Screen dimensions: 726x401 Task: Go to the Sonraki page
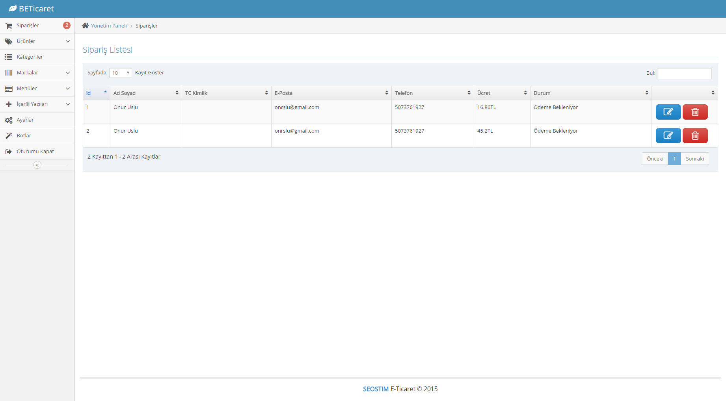(694, 159)
